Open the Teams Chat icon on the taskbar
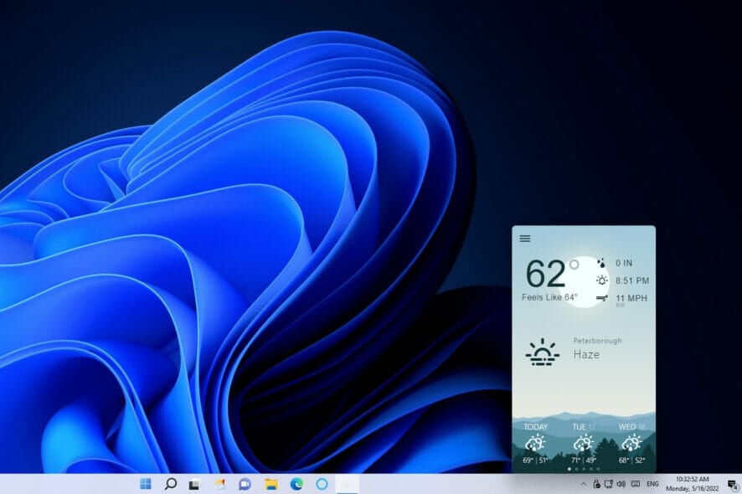 245,483
